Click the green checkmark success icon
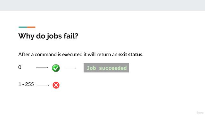Image resolution: width=205 pixels, height=115 pixels. pyautogui.click(x=56, y=68)
